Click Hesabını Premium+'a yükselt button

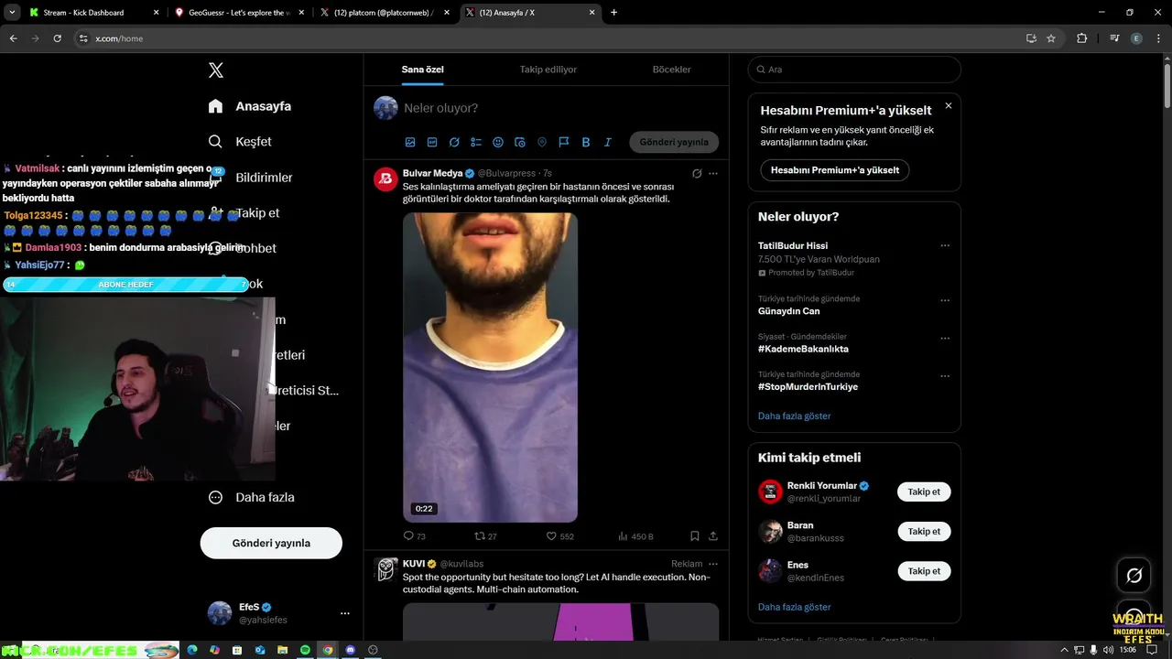coord(835,170)
